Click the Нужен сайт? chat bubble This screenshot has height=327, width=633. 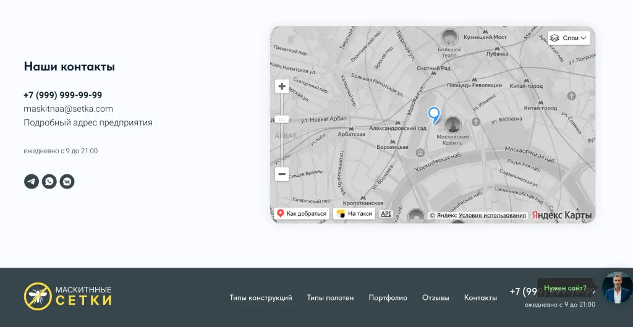[x=565, y=288]
